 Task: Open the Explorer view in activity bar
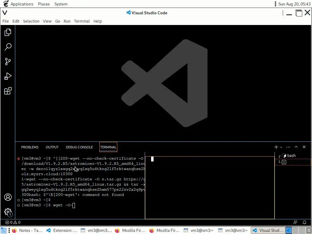tap(8, 32)
